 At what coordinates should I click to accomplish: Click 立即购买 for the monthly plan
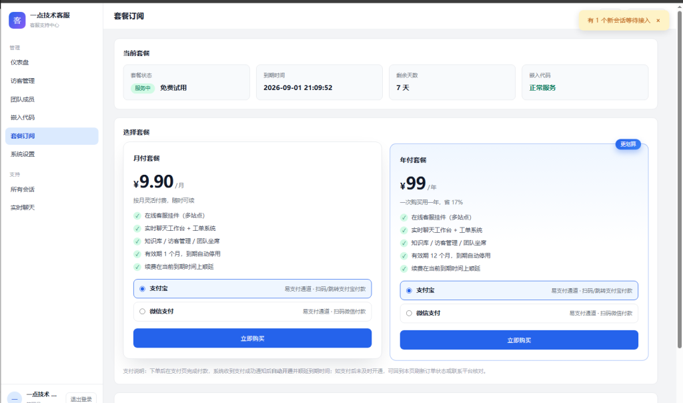[x=252, y=338]
